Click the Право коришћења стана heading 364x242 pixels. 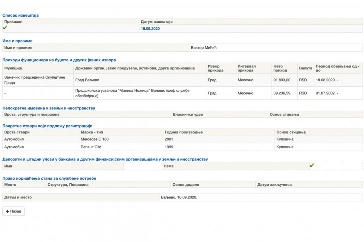[x=49, y=178]
